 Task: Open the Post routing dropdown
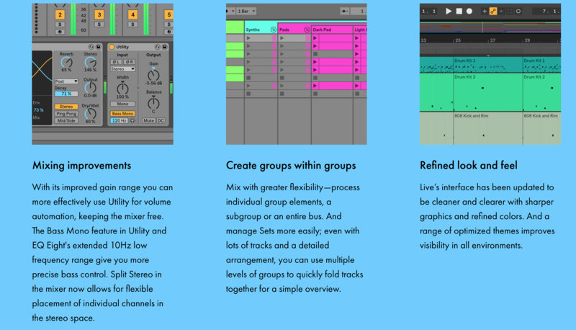point(66,81)
